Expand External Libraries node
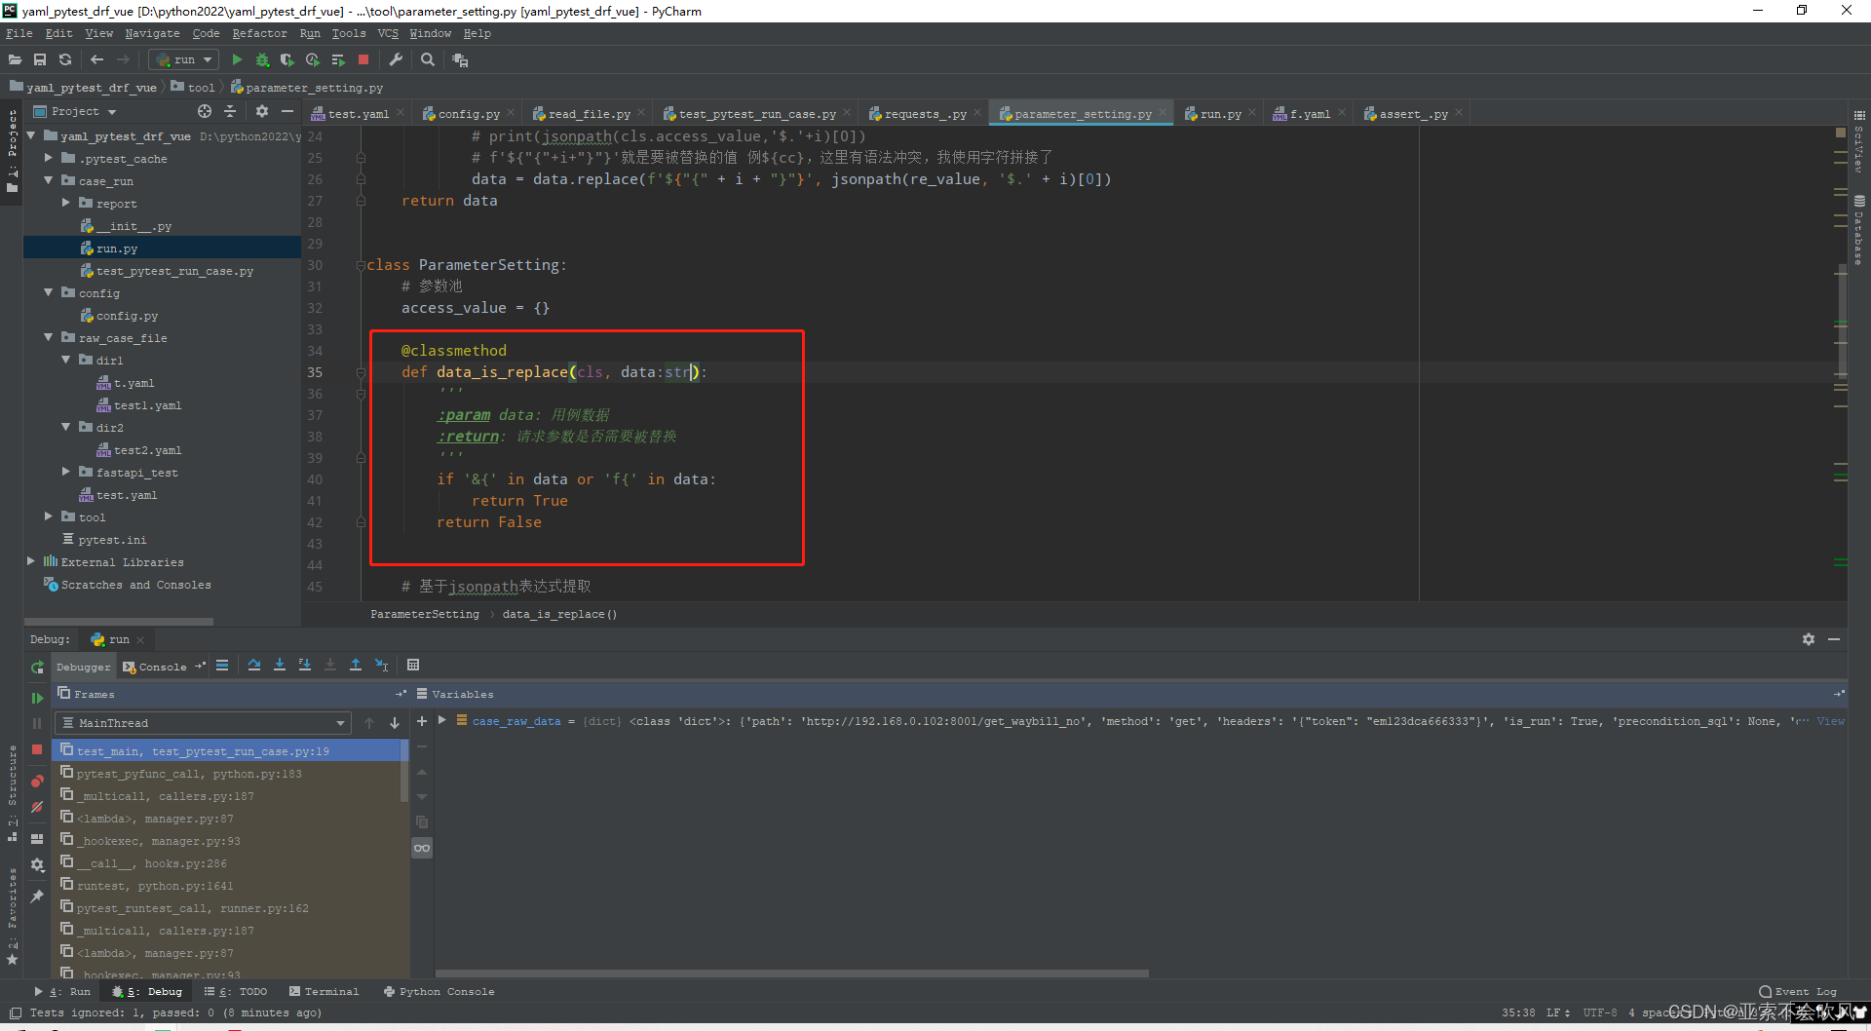1871x1031 pixels. click(31, 561)
